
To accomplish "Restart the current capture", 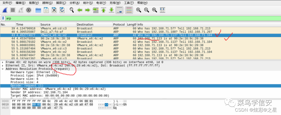I will click(x=21, y=10).
